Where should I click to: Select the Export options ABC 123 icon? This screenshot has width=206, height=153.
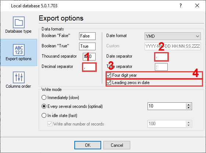pyautogui.click(x=19, y=50)
